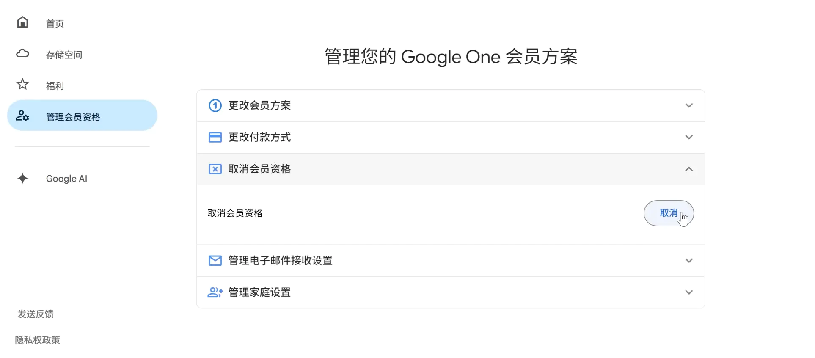This screenshot has height=358, width=815.
Task: Click the envelope email settings icon
Action: coord(215,260)
